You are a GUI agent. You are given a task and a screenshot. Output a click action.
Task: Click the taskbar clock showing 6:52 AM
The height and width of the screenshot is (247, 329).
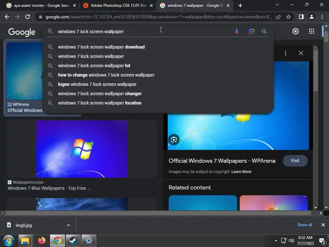pyautogui.click(x=305, y=241)
